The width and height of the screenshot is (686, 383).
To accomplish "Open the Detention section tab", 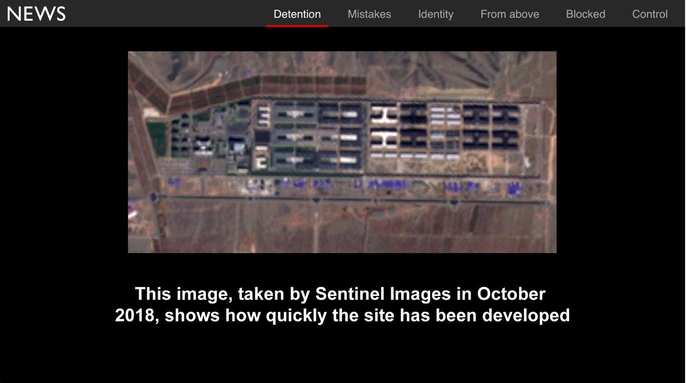I will [297, 14].
